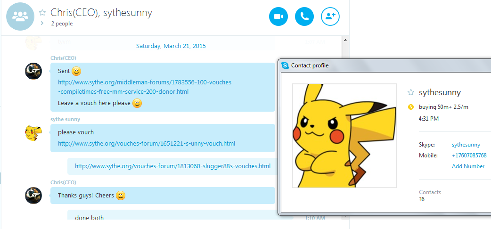
Task: Add people to the conversation
Action: coord(330,16)
